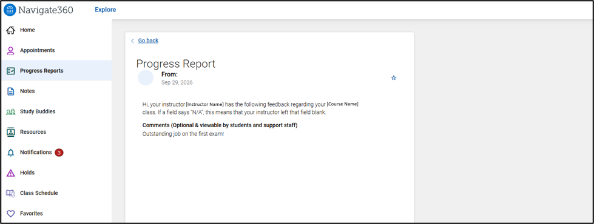The width and height of the screenshot is (594, 224).
Task: Click the Notifications bell icon
Action: point(10,153)
